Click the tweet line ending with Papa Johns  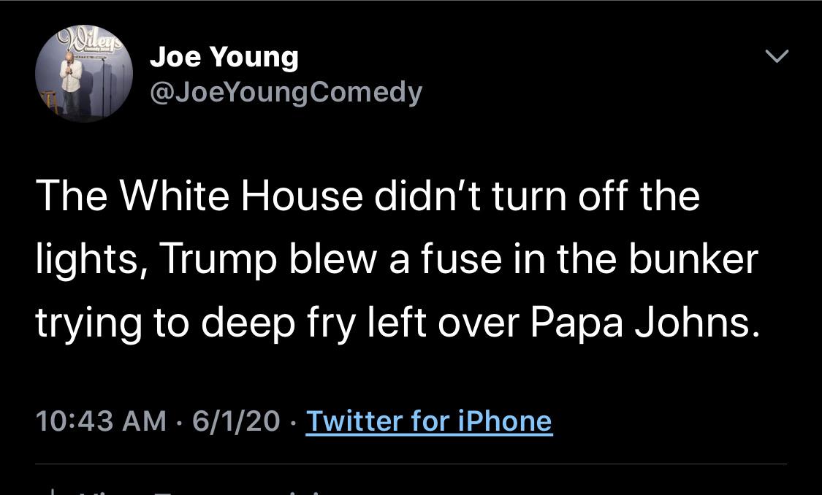(x=397, y=322)
